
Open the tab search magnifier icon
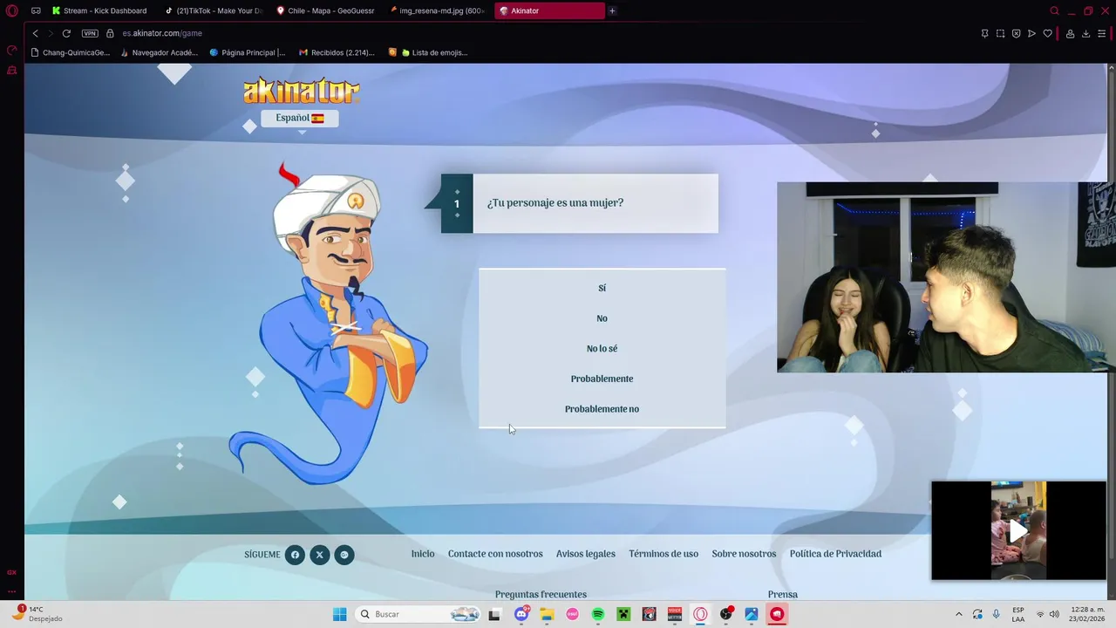pos(1054,10)
